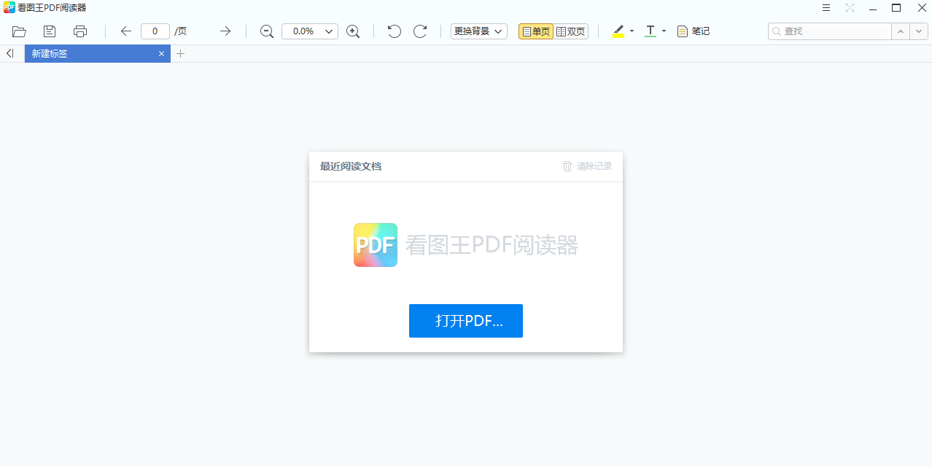This screenshot has width=932, height=466.
Task: Select the text underline T tool
Action: coord(651,31)
